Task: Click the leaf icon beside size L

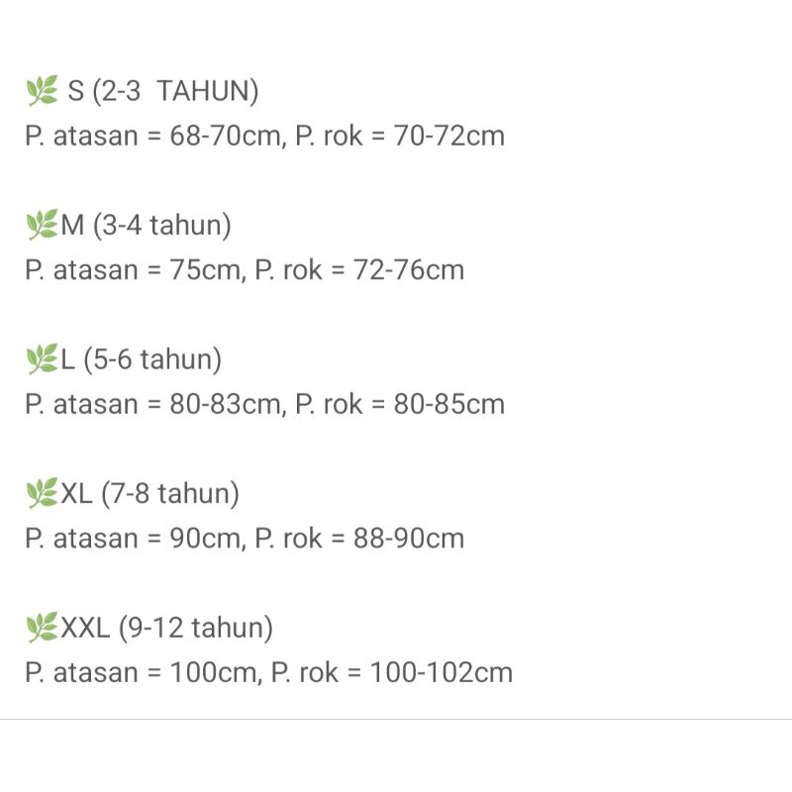Action: click(42, 359)
